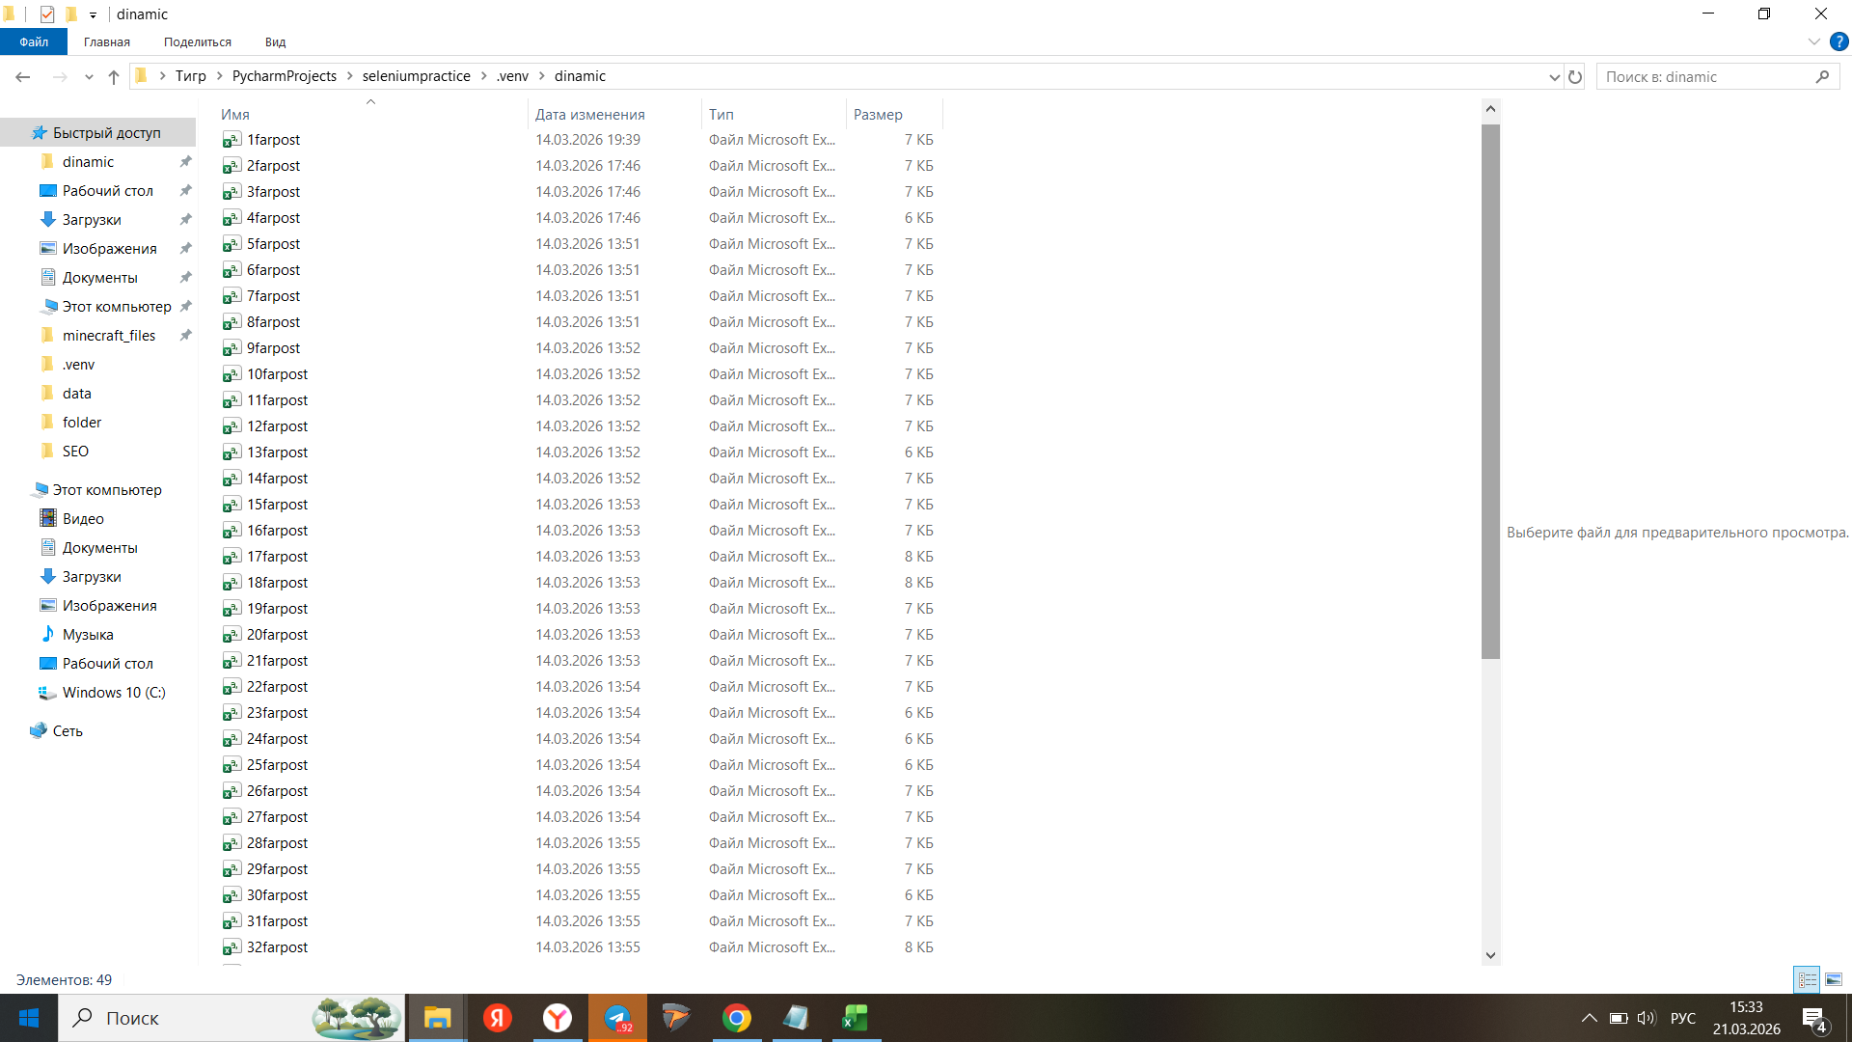This screenshot has height=1042, width=1852.
Task: Refresh the dinamic folder view
Action: pyautogui.click(x=1575, y=76)
